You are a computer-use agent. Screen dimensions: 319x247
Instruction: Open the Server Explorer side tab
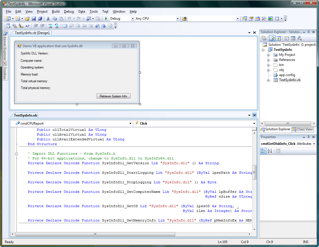5,46
